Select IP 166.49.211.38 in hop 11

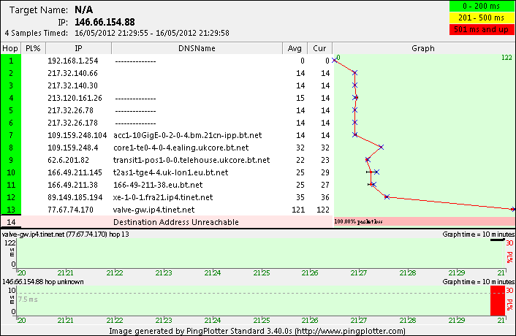coord(73,185)
